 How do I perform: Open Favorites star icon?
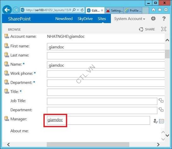click(160, 10)
